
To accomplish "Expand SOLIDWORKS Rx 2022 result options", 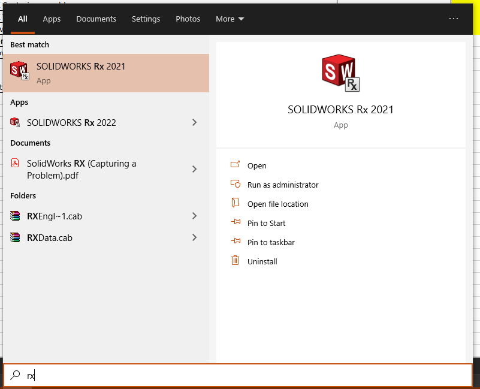I will 194,122.
